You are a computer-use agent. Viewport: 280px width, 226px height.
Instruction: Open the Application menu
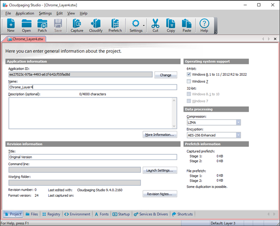(25, 13)
